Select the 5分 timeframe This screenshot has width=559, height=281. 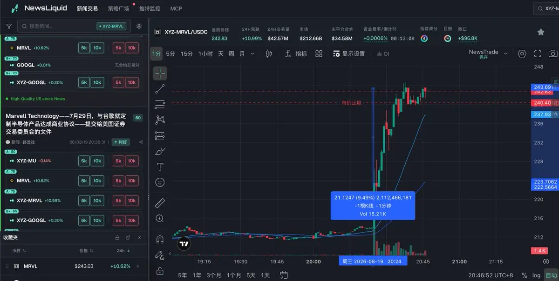click(170, 54)
